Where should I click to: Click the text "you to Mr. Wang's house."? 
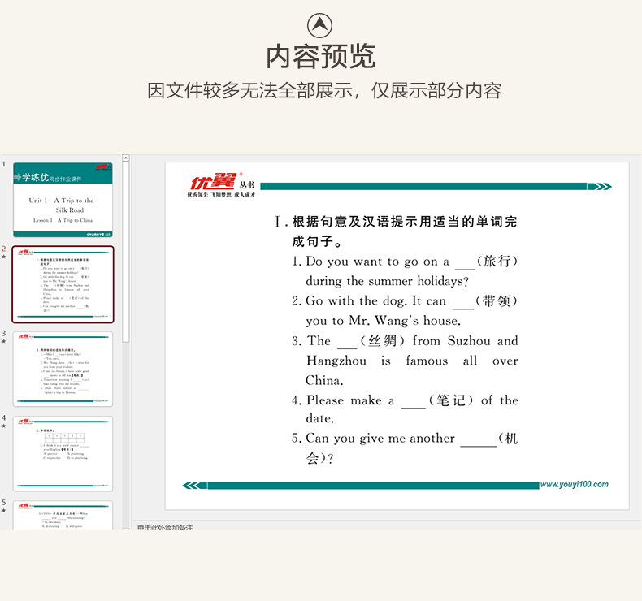(x=383, y=321)
